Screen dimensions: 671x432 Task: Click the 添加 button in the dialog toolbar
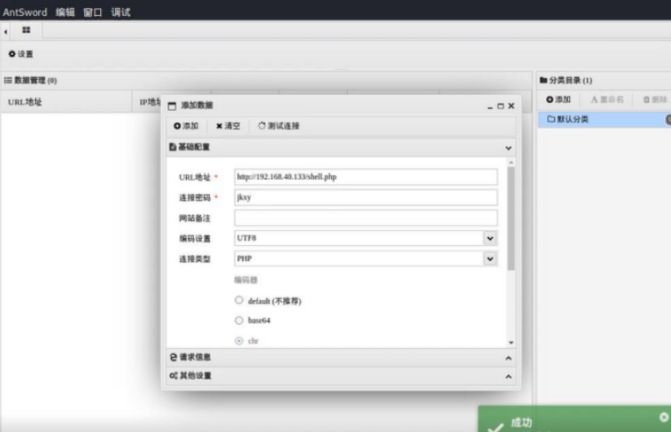click(x=186, y=126)
